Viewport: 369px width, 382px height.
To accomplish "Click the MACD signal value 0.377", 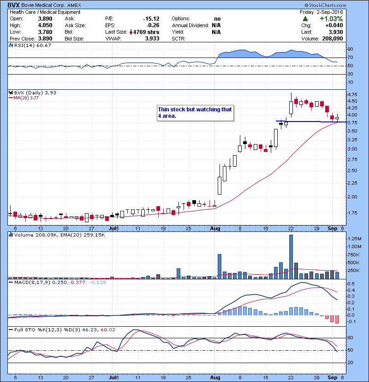I will pos(77,283).
